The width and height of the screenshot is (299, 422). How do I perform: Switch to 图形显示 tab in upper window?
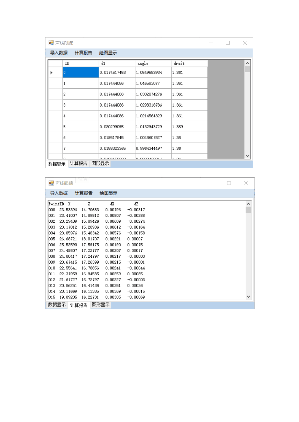tap(100, 164)
